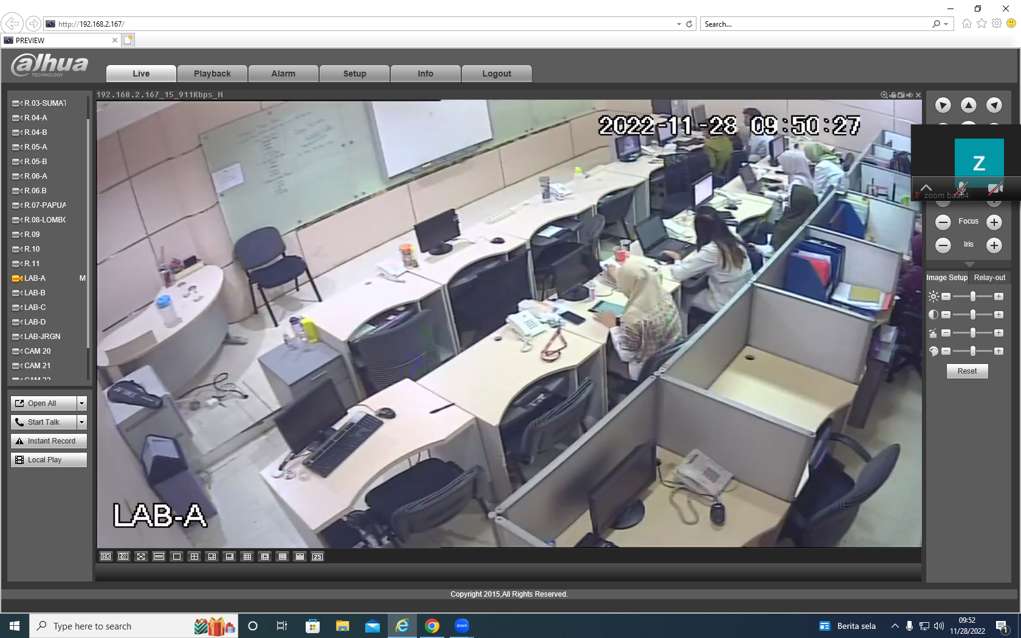1021x638 pixels.
Task: Switch to nine-window grid layout
Action: pos(247,557)
